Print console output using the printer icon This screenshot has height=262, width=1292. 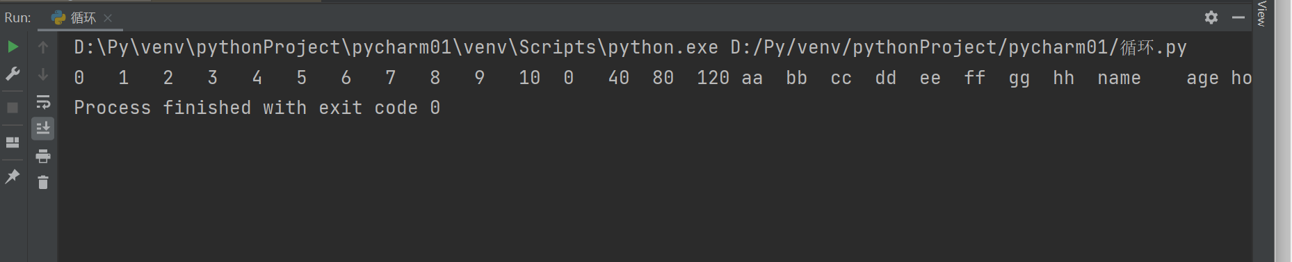(x=43, y=156)
